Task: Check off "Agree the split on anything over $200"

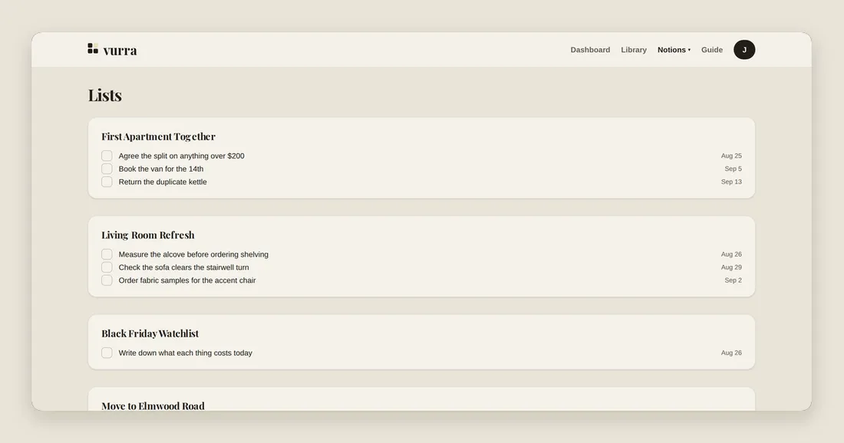Action: click(107, 156)
